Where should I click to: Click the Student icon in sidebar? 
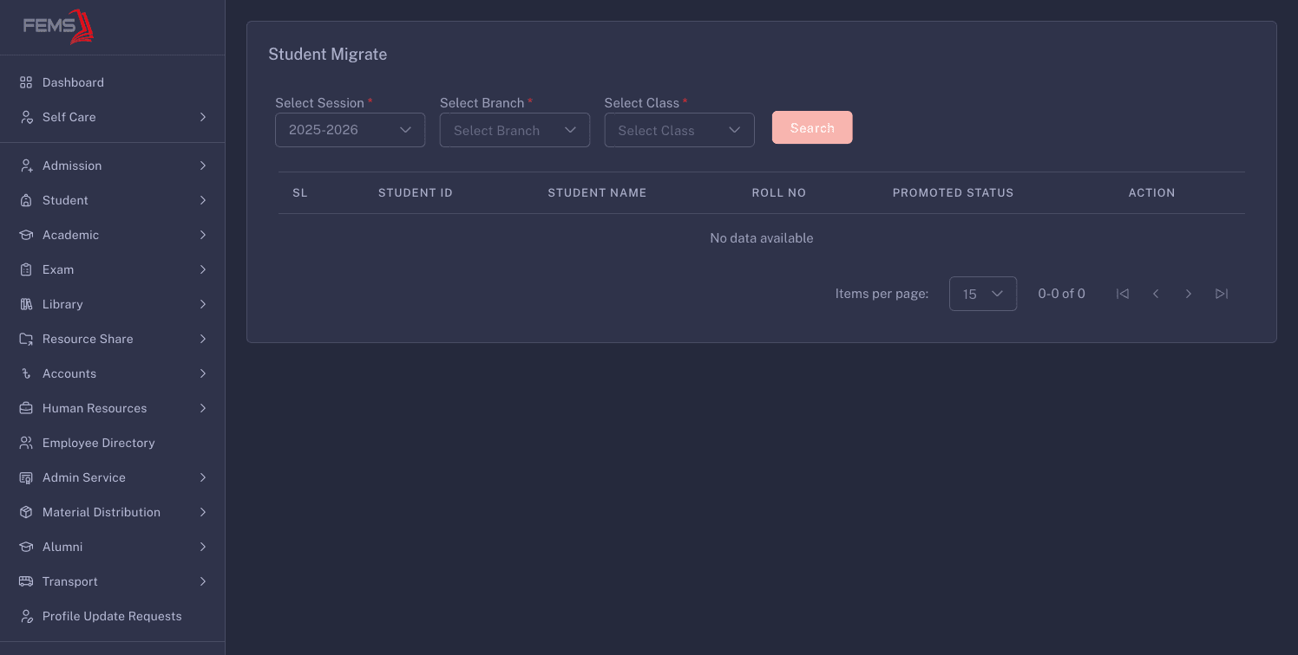tap(26, 200)
